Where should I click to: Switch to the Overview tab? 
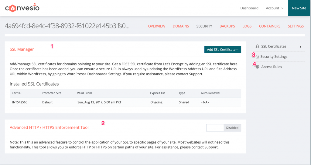(x=156, y=26)
